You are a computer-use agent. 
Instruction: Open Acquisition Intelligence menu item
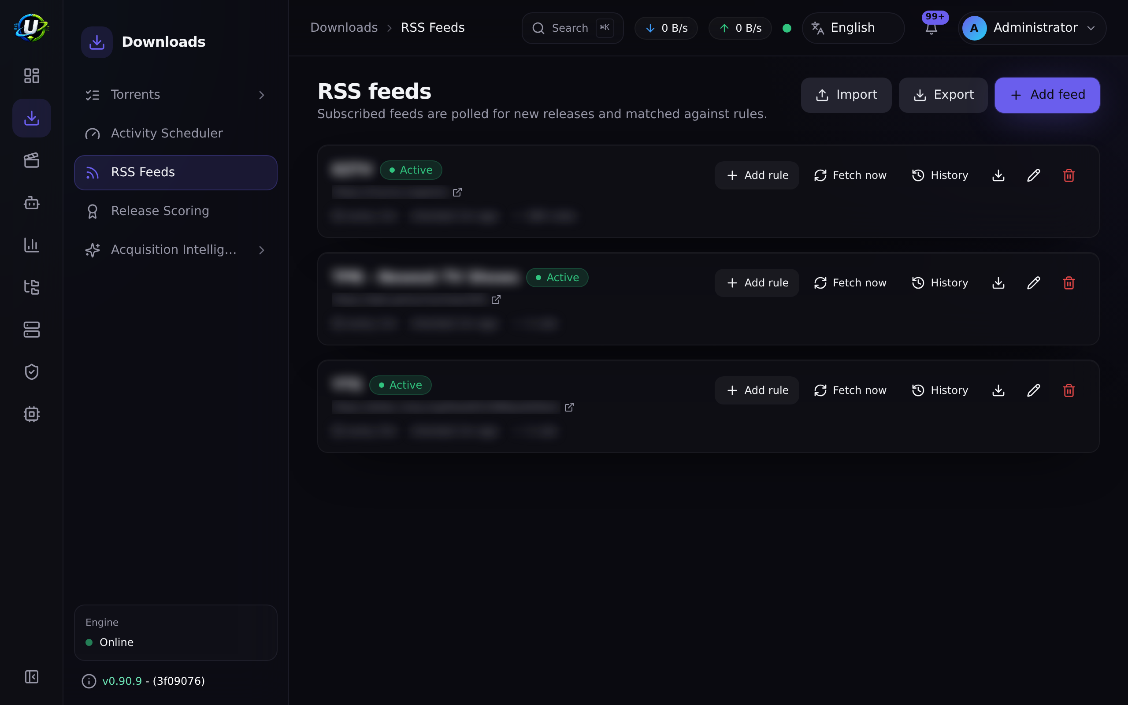pyautogui.click(x=176, y=250)
